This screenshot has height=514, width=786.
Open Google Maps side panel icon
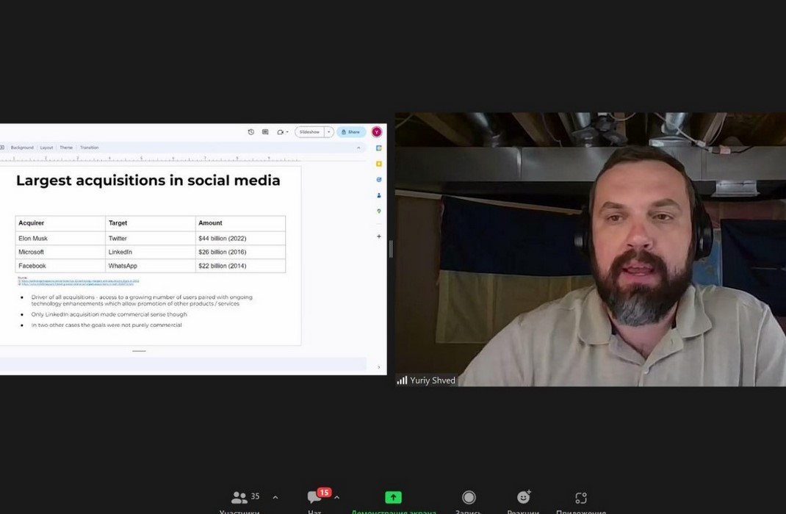pyautogui.click(x=379, y=211)
